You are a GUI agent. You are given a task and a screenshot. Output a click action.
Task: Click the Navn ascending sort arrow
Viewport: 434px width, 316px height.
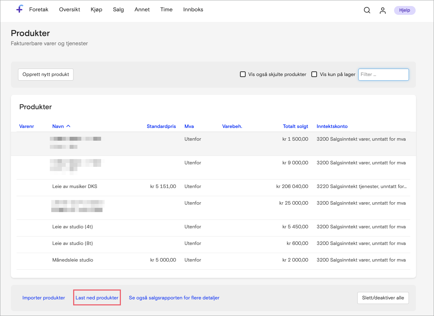coord(68,126)
